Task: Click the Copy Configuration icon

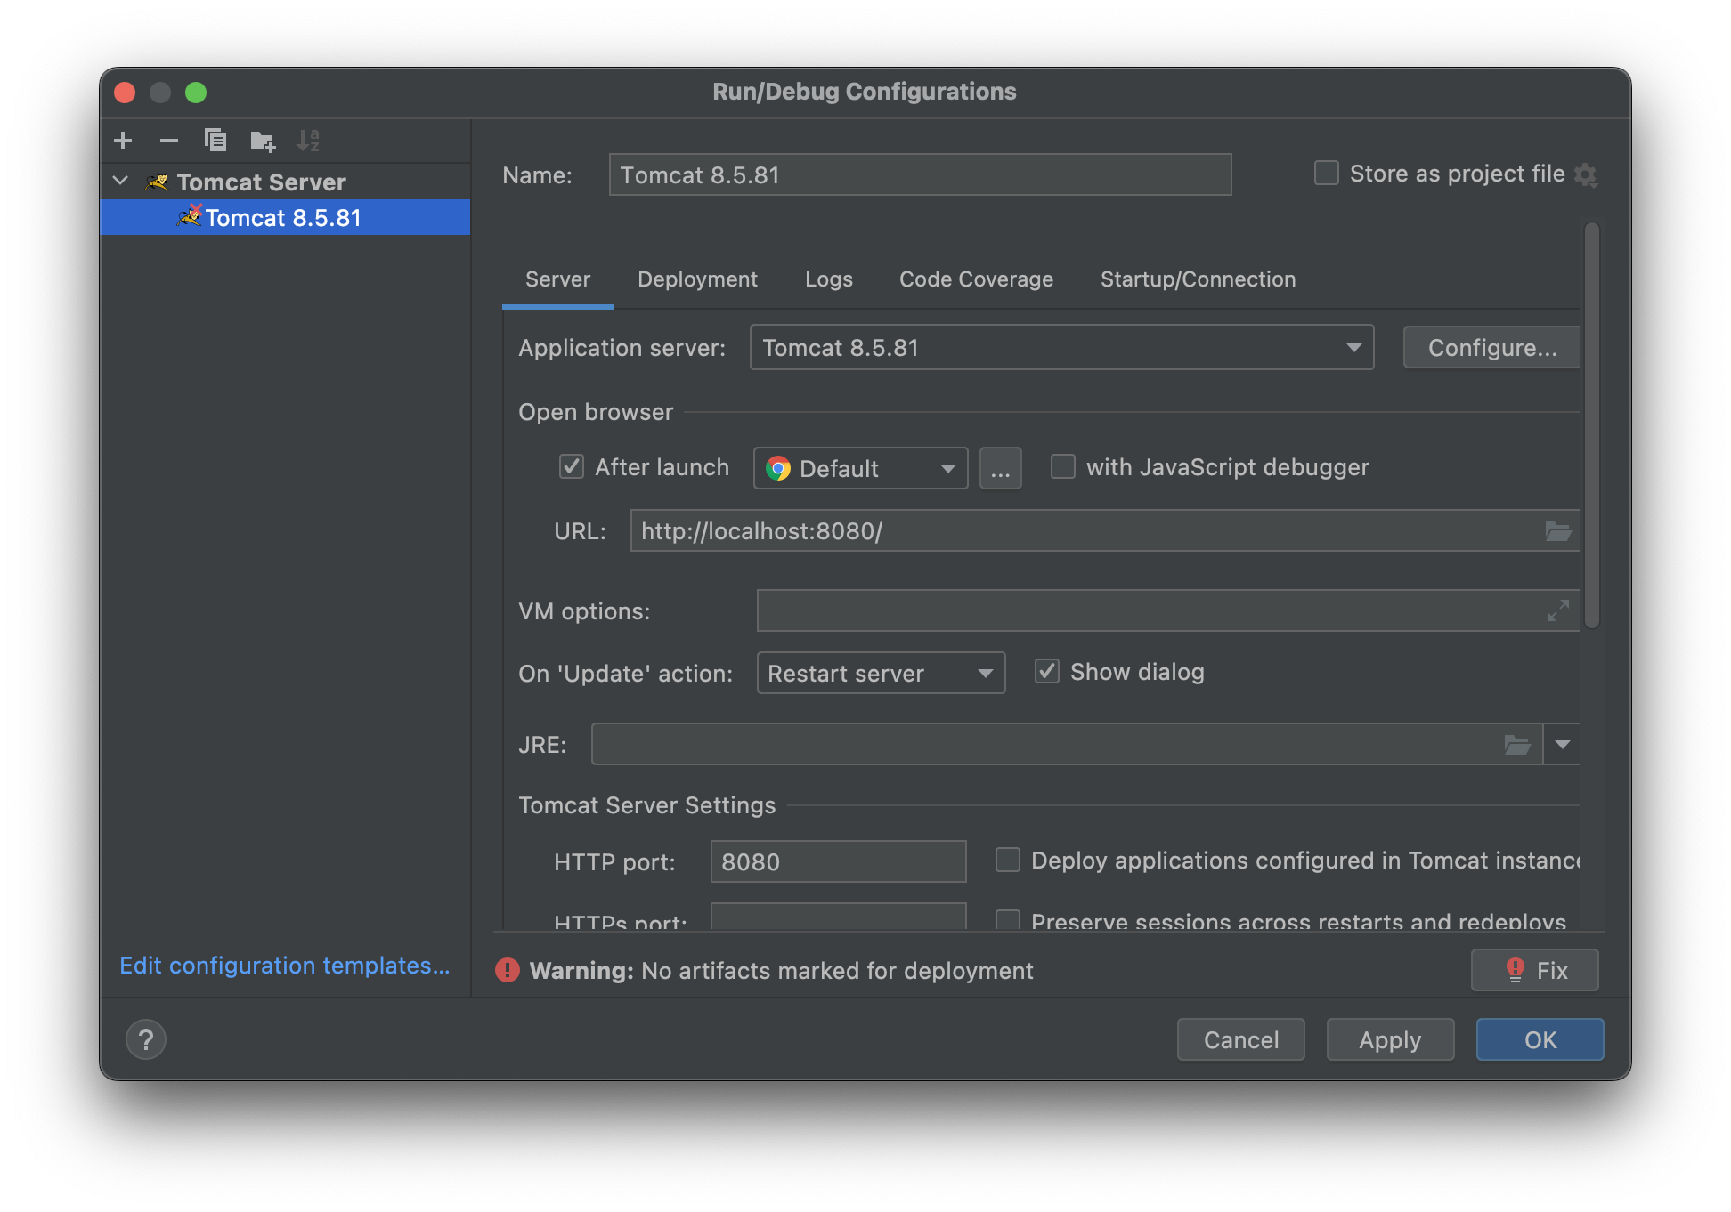Action: (x=215, y=141)
